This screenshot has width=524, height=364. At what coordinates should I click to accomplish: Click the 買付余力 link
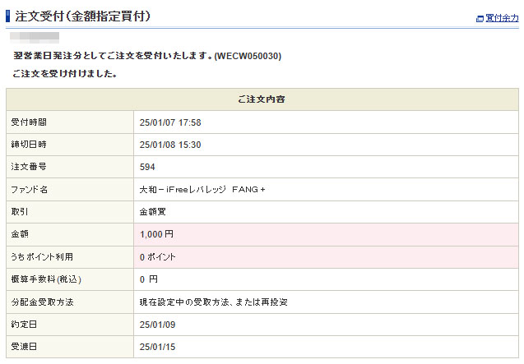pos(502,18)
